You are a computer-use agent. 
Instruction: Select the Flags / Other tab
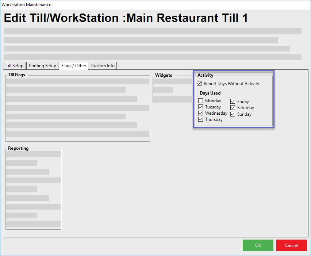[x=74, y=66]
